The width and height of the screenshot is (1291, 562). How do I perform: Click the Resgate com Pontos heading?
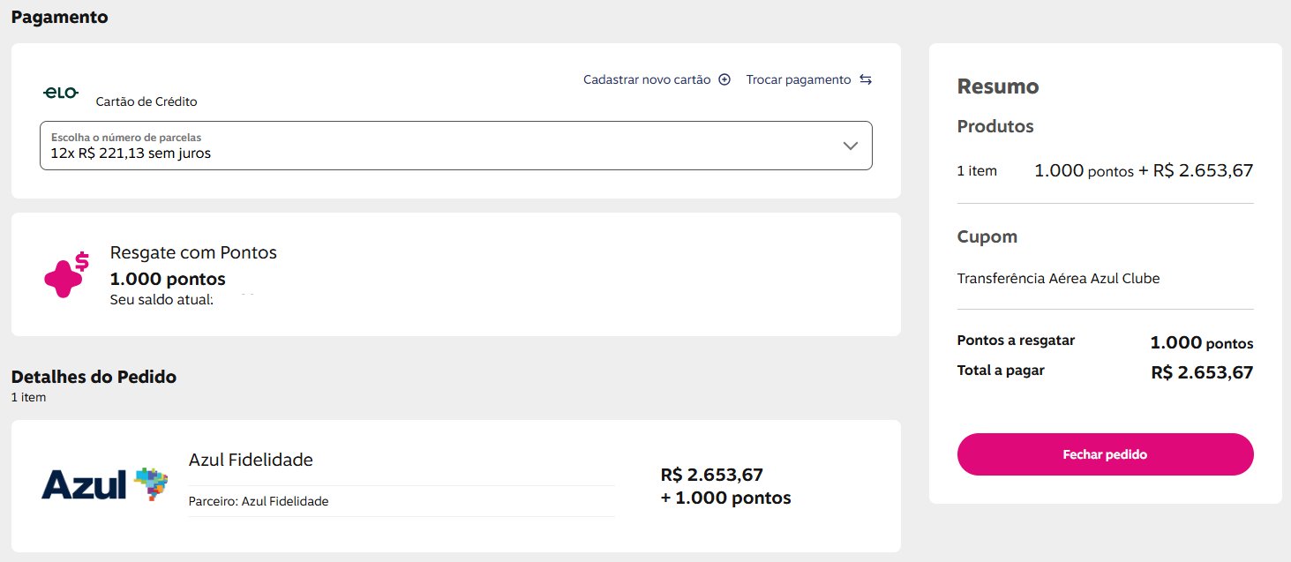193,252
